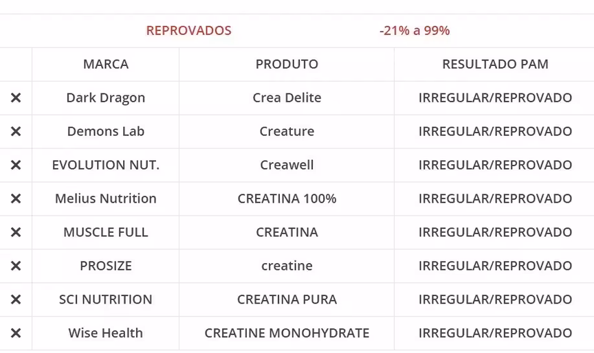
Task: Select the Creawell product cell
Action: coord(287,166)
